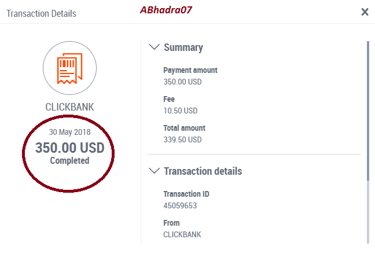Click the scrollbar track below the thumb

(x=368, y=212)
